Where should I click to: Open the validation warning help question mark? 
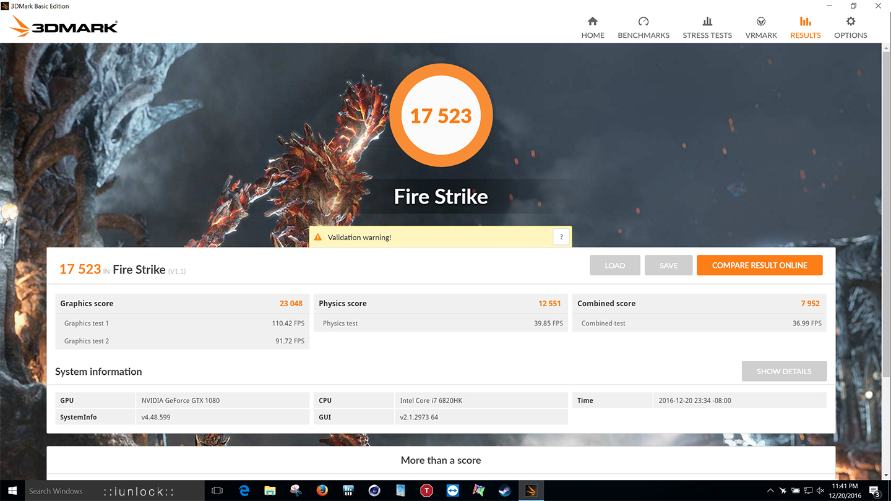pyautogui.click(x=561, y=237)
